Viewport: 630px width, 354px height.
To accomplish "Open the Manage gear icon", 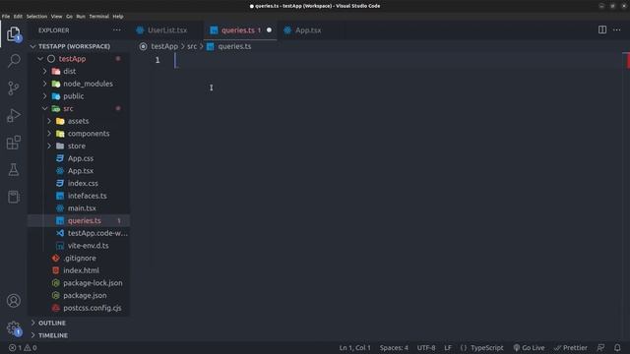I will tap(14, 328).
